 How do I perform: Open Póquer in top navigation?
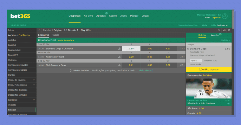(x=134, y=16)
